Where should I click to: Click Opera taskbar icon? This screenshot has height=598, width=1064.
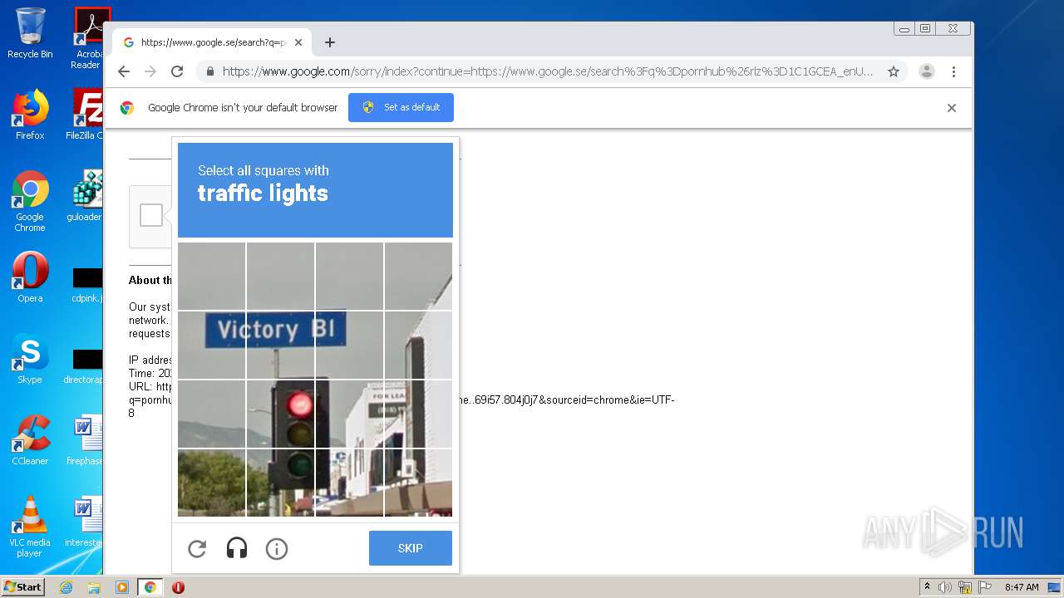178,587
